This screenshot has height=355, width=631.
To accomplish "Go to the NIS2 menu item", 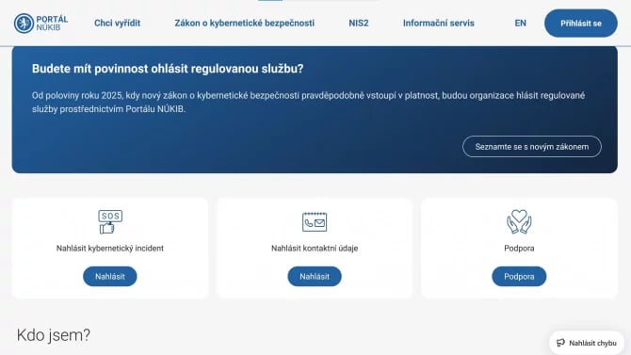I will (x=359, y=23).
